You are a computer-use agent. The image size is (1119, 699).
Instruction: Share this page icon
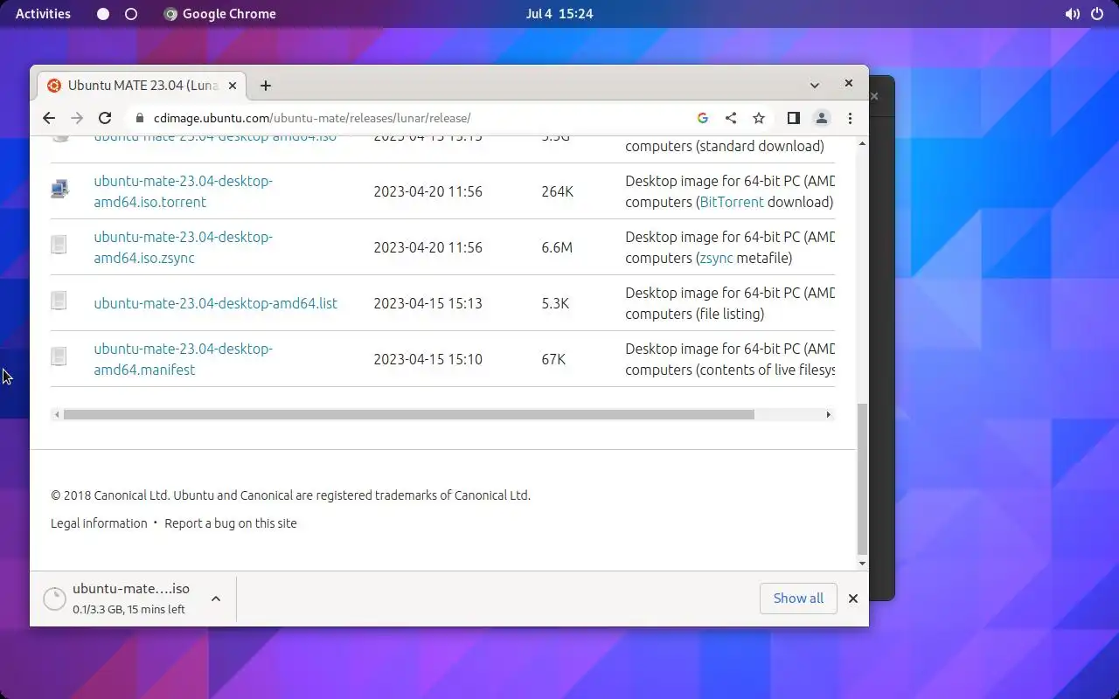(x=731, y=118)
